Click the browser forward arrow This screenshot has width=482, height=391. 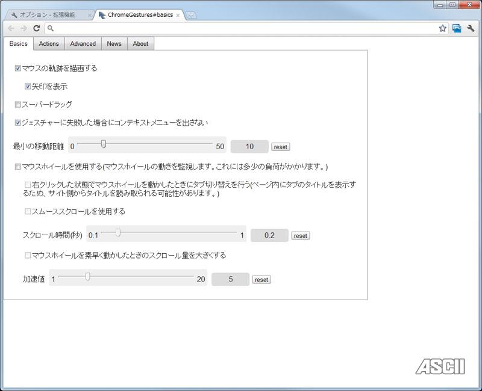pyautogui.click(x=23, y=28)
